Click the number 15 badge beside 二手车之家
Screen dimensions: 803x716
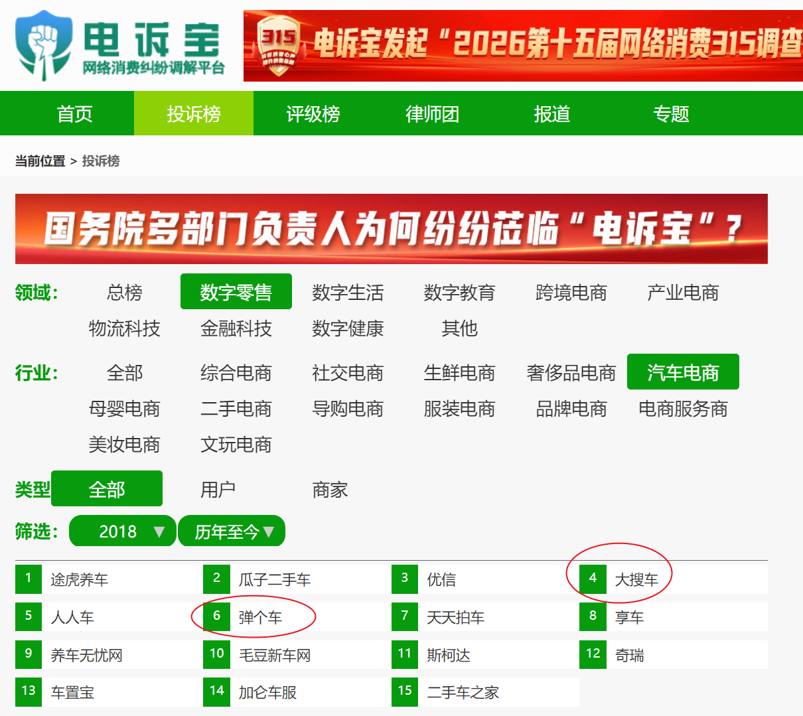click(405, 691)
